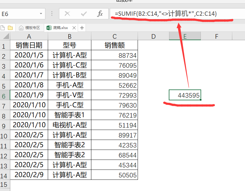Select column F header
The image size is (245, 191).
click(217, 36)
